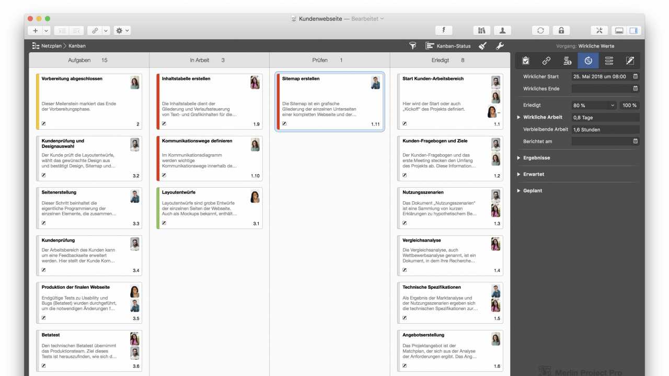Click the crossed tools settings toolbar icon
Viewport: 669px width, 376px height.
click(x=599, y=31)
